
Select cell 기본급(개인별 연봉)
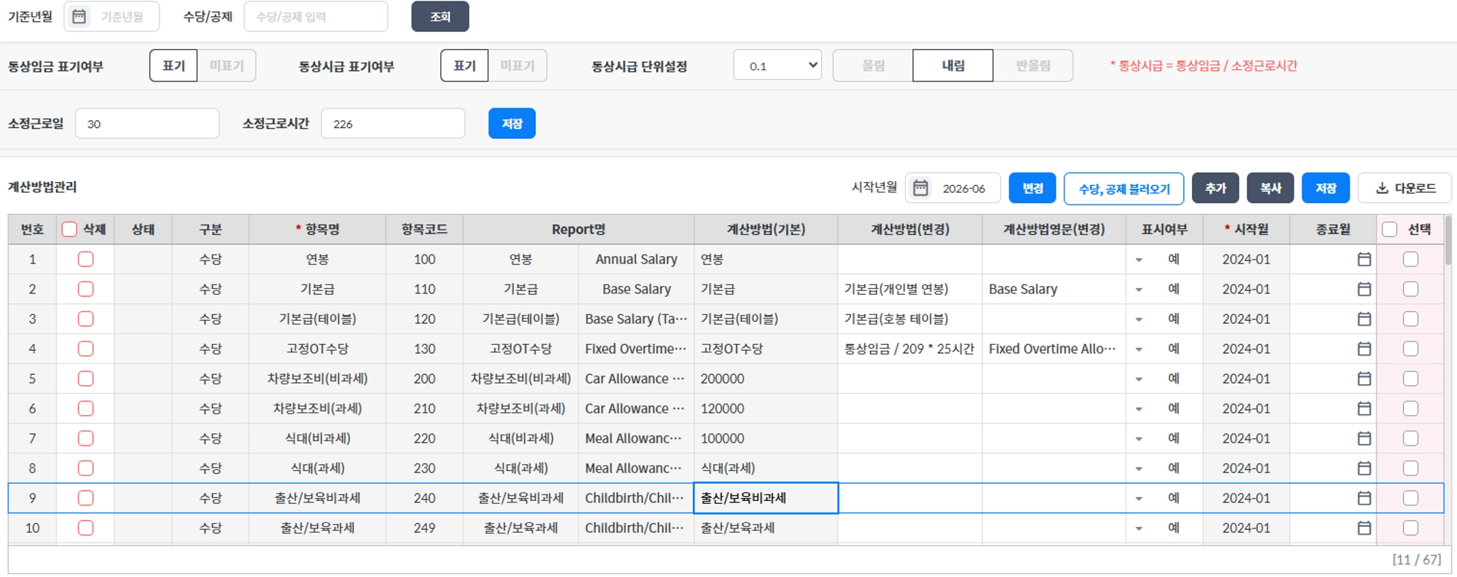click(x=910, y=289)
